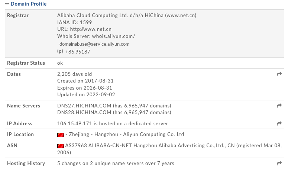
Task: Click phone number +86.95187
Action: (x=78, y=52)
